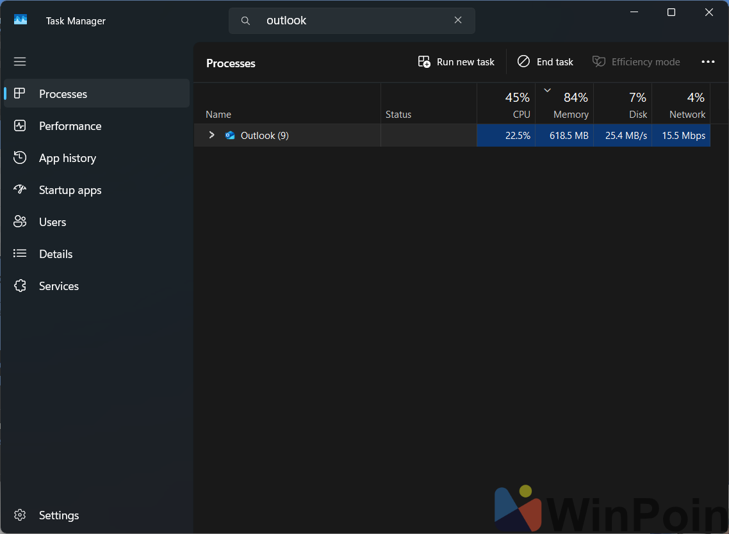
Task: Click the Efficiency mode button
Action: pos(636,62)
